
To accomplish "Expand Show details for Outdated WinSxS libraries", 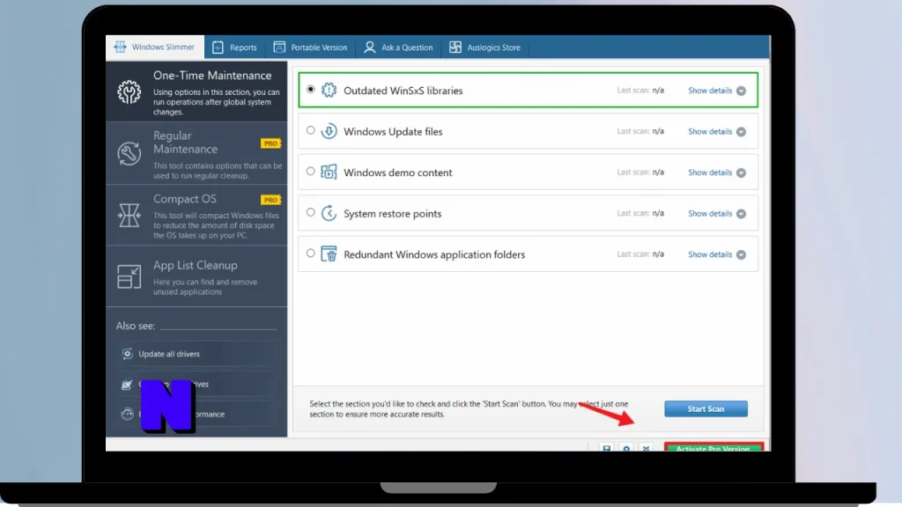I will [x=717, y=91].
